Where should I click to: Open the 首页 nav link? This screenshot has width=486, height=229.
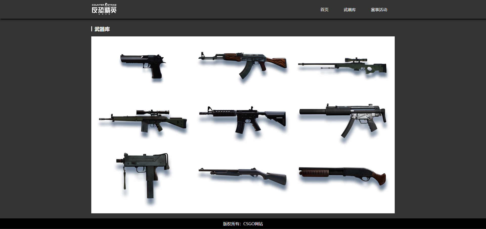coord(324,10)
